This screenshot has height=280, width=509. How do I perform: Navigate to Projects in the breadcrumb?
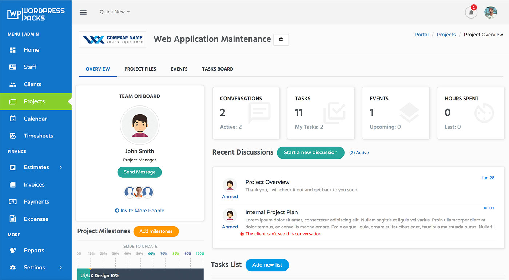coord(446,34)
